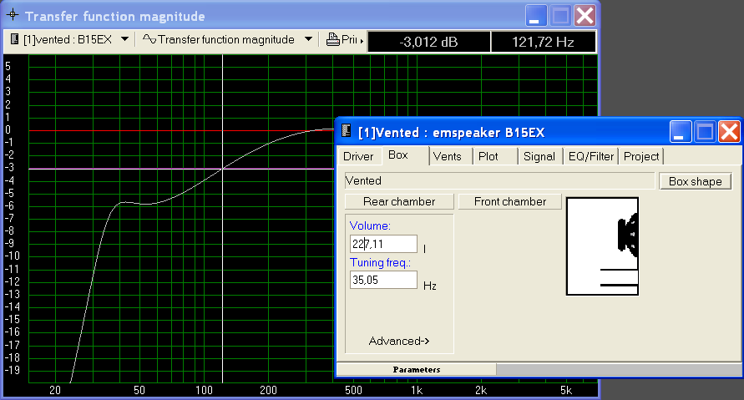Click the printer icon in the plot toolbar
Image resolution: width=744 pixels, height=400 pixels.
coord(332,39)
